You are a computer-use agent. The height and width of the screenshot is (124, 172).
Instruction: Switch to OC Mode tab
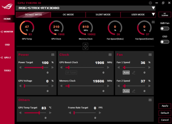(68, 15)
